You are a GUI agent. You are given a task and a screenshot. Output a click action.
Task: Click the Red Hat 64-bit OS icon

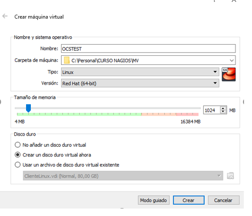pyautogui.click(x=229, y=74)
